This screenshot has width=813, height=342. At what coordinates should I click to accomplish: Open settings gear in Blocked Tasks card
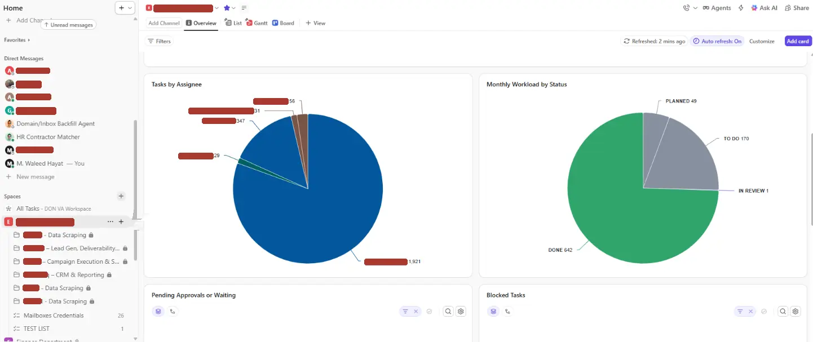click(796, 311)
